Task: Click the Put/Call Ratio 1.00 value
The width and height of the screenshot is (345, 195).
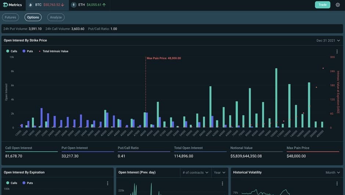Action: pyautogui.click(x=114, y=29)
